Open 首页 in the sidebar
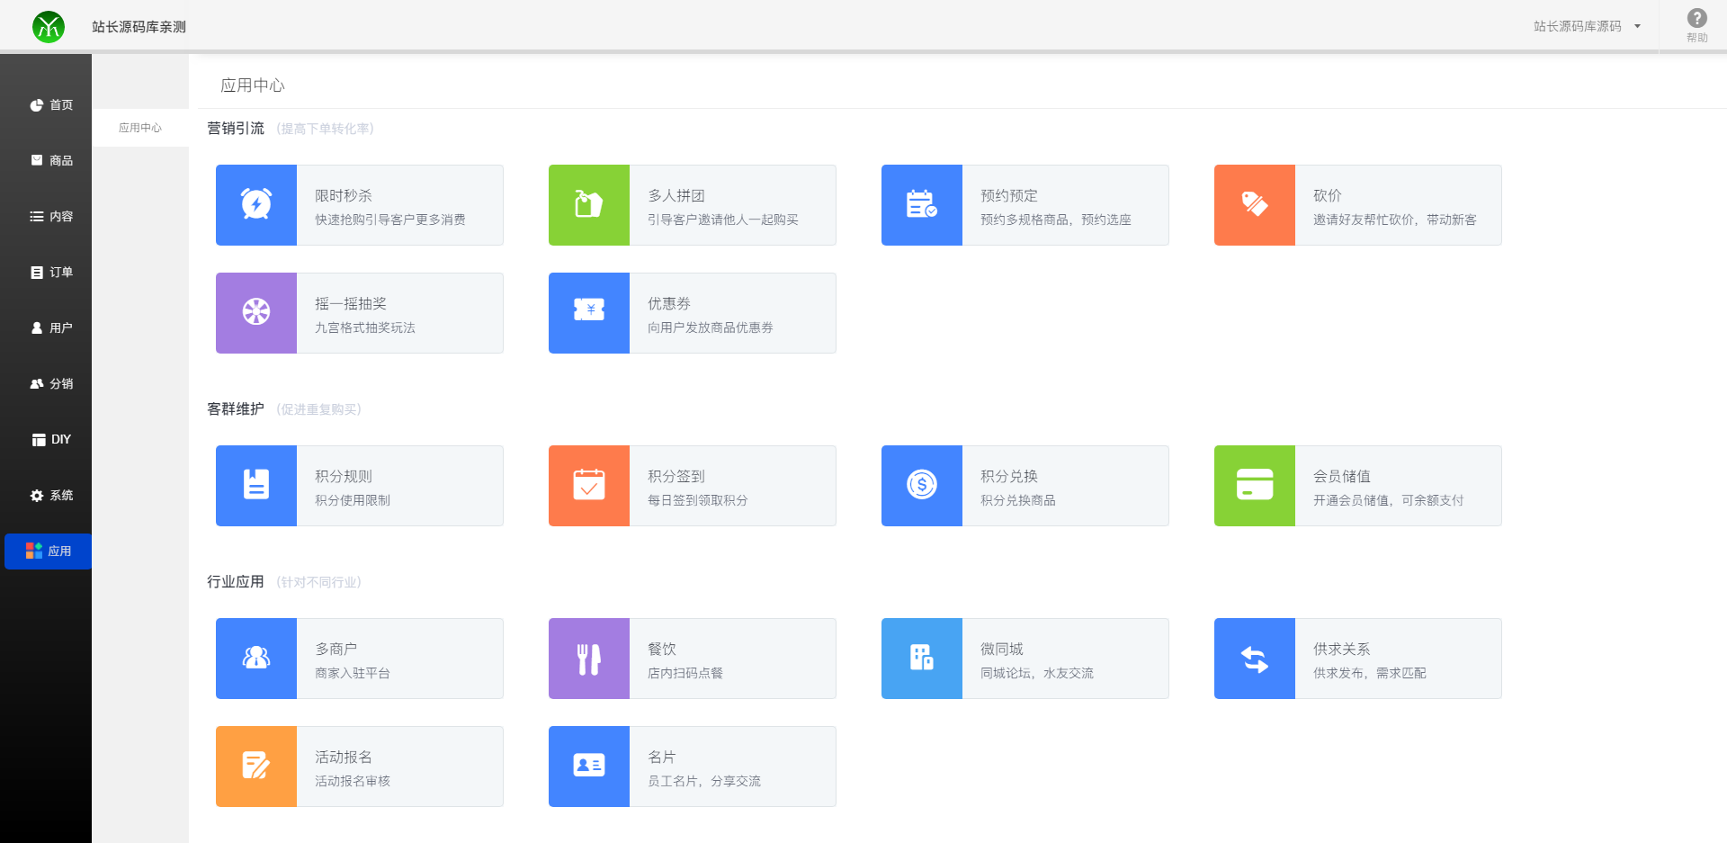Screen dimensions: 1727x843 click(x=50, y=105)
